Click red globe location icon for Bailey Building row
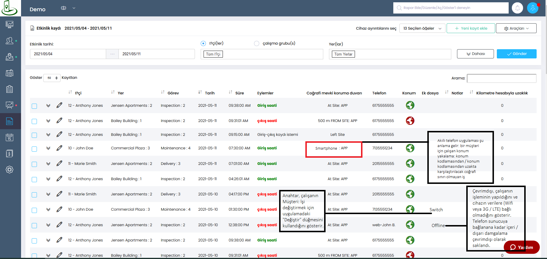Image resolution: width=547 pixels, height=259 pixels. click(x=410, y=121)
